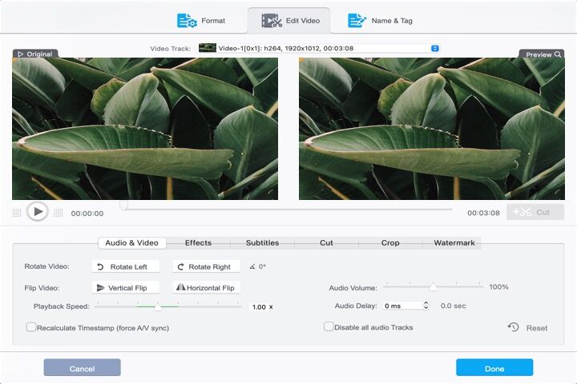Click the Name & Tag pencil icon
Viewport: 577px width, 384px height.
click(x=357, y=21)
